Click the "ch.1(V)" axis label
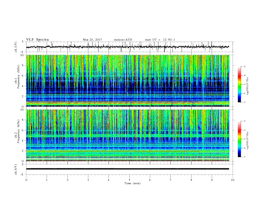The image size is (262, 202). 16,47
